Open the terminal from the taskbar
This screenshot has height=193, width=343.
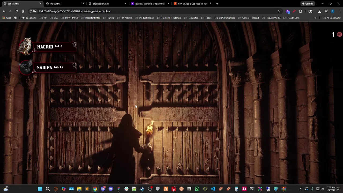coord(252,189)
